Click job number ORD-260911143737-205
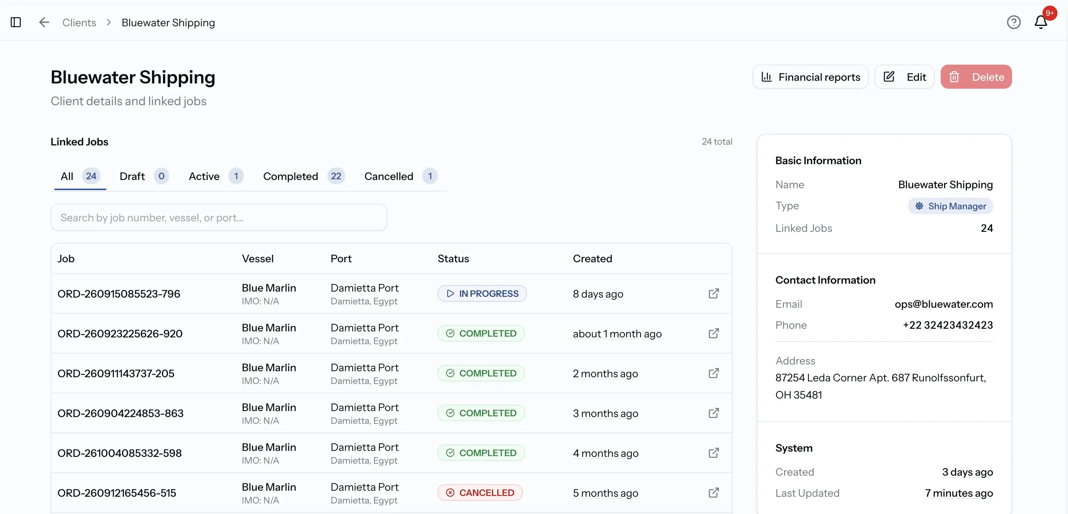 116,373
